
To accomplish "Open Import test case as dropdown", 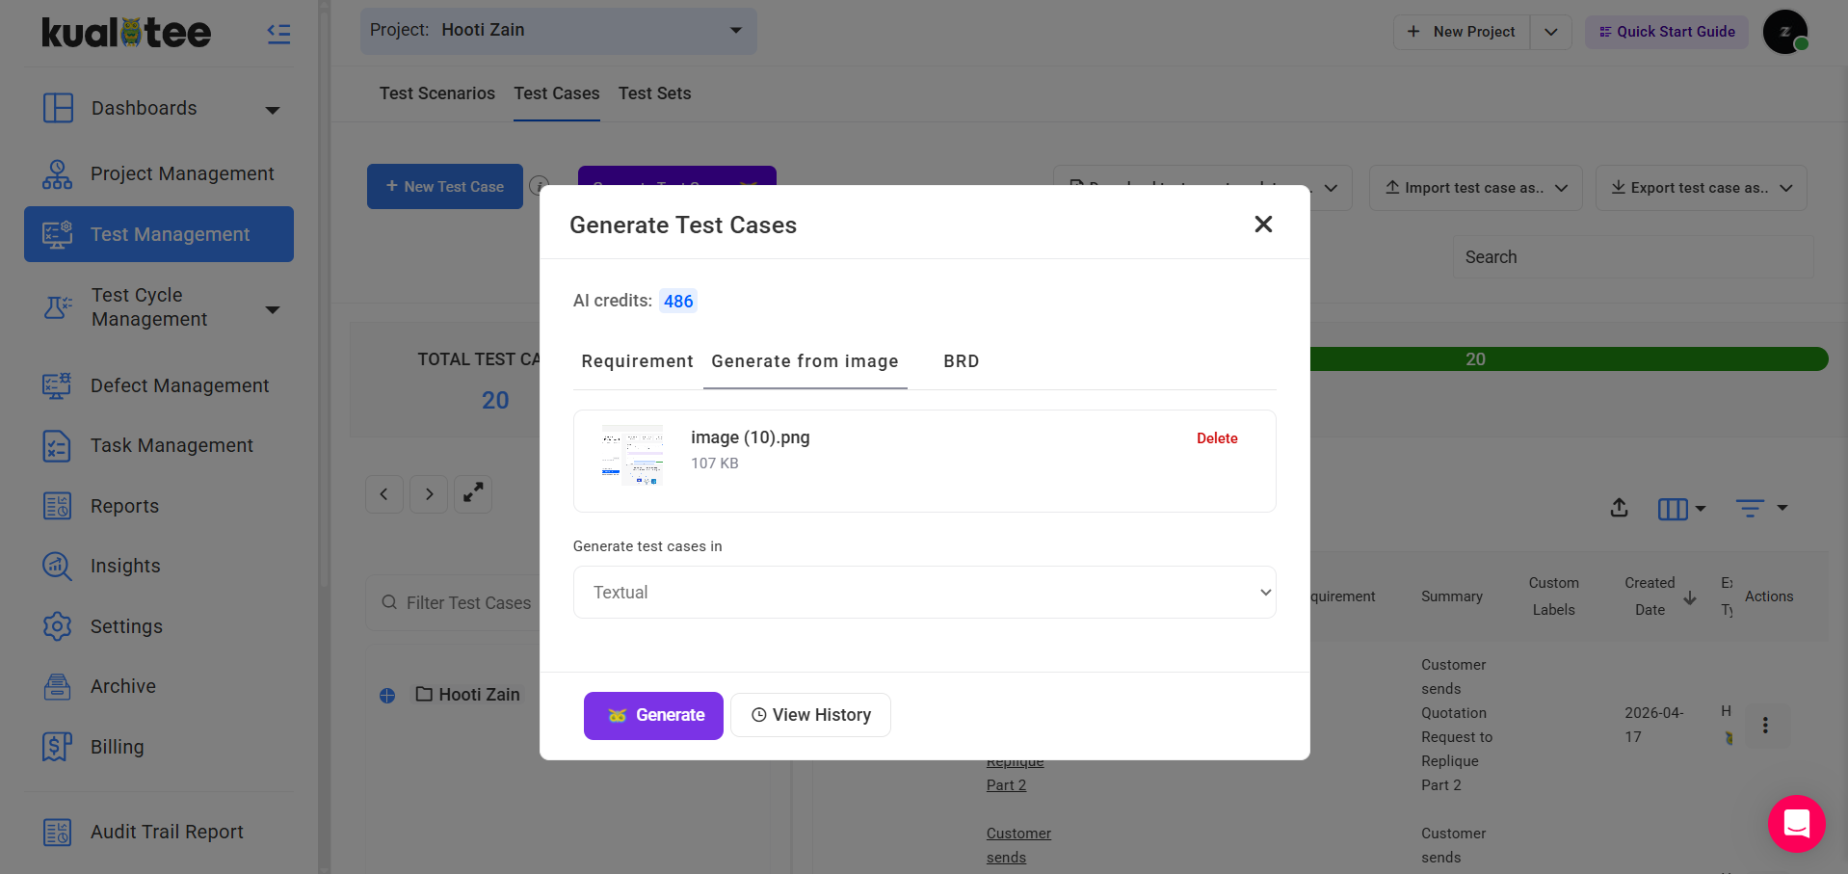I will click(1476, 188).
